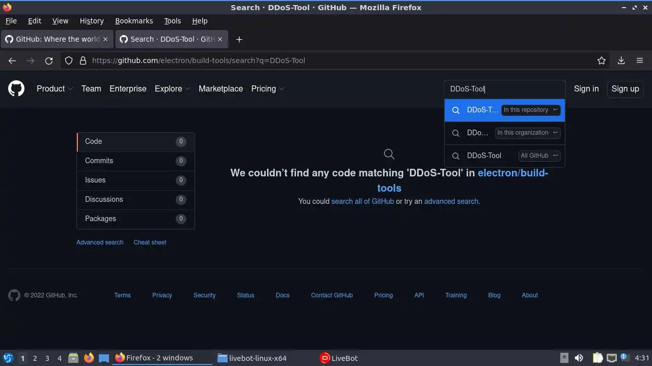The height and width of the screenshot is (366, 652).
Task: Open the footer Privacy link
Action: tap(162, 295)
